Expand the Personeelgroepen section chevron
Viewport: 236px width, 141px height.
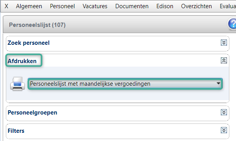click(224, 112)
